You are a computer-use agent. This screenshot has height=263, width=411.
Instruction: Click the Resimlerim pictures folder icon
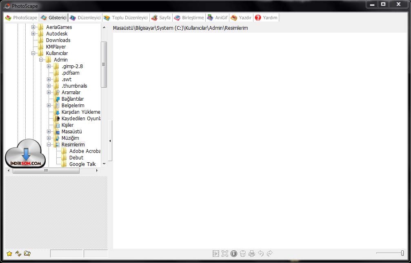[x=57, y=145]
